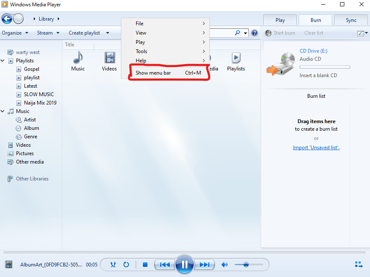Click Import 'Unsaved list' link
This screenshot has height=277, width=370.
click(x=316, y=148)
